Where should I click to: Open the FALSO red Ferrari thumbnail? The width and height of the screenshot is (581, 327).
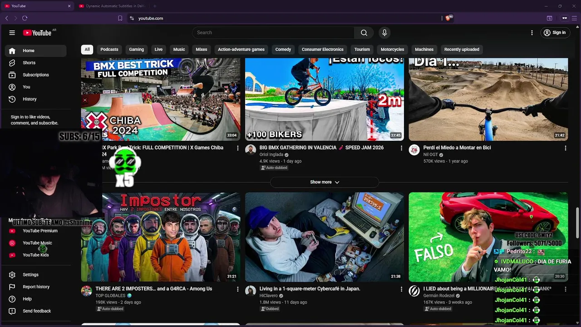pos(488,237)
